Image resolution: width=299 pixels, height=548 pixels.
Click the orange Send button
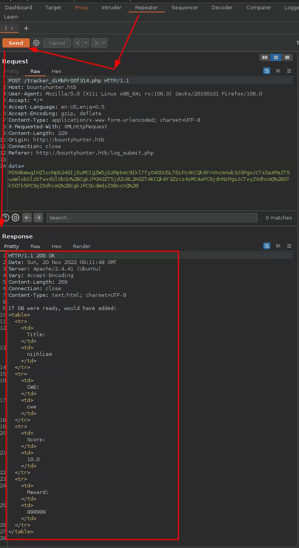(x=16, y=43)
